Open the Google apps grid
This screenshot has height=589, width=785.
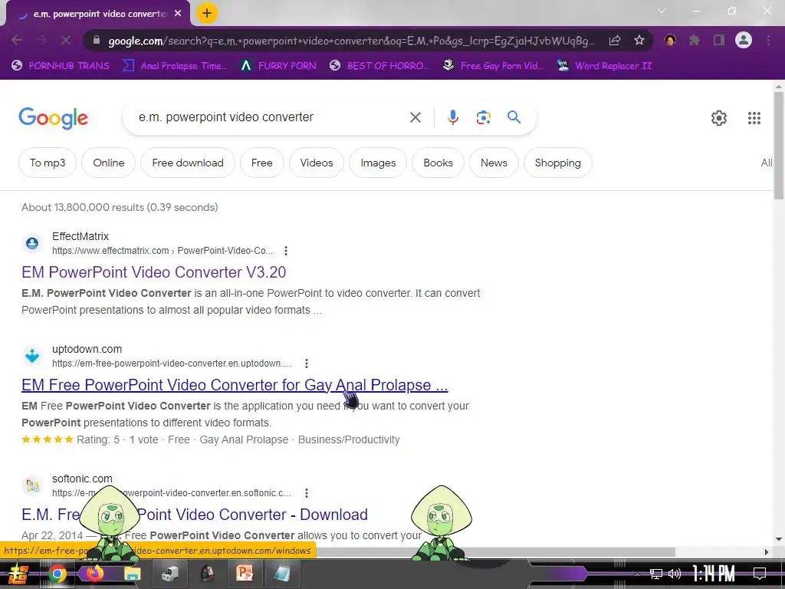point(754,118)
